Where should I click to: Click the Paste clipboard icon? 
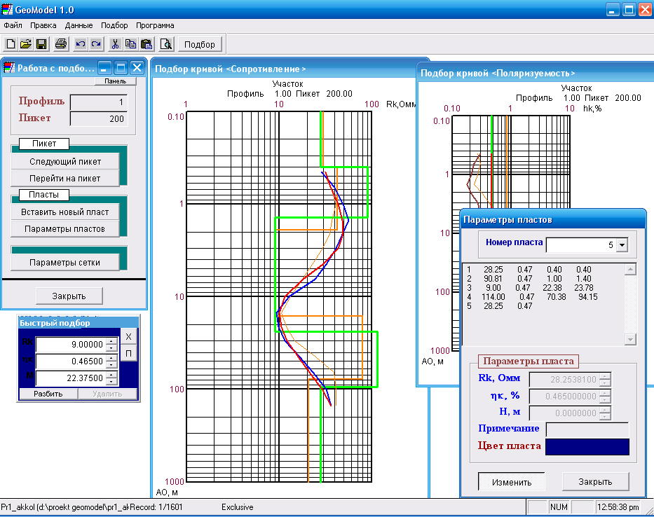click(146, 44)
